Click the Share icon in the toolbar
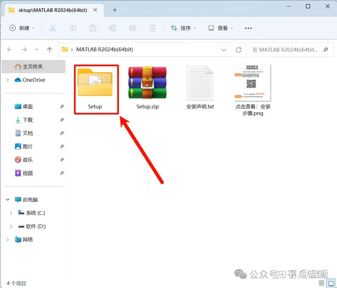337x288 pixels. 133,28
